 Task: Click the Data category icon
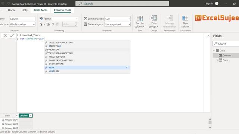pos(86,24)
